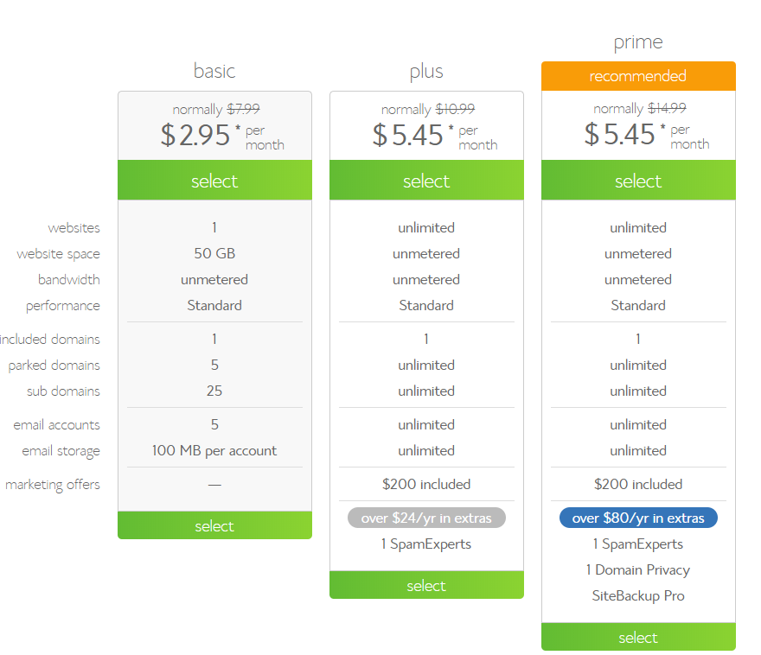Click the over $24/yr in extras badge
The image size is (761, 655).
click(426, 518)
